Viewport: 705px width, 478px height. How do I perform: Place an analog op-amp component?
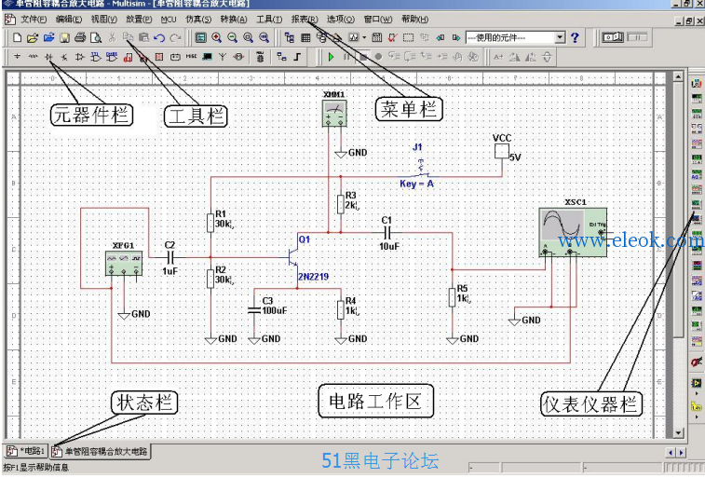[x=80, y=57]
